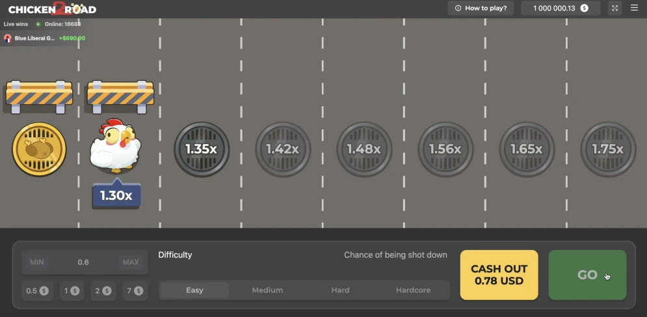
Task: Set bet to MAX amount
Action: click(131, 262)
